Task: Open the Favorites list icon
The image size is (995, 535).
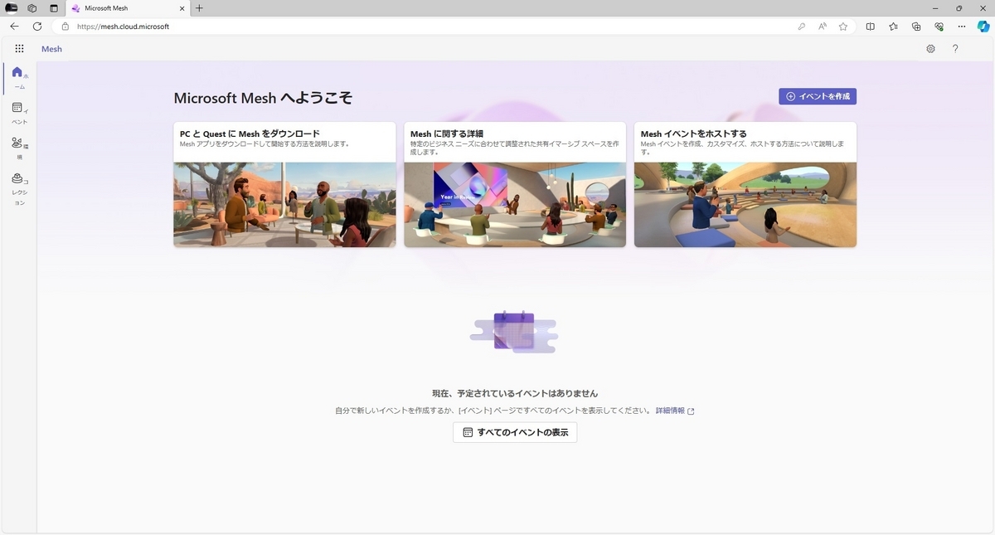Action: 893,27
